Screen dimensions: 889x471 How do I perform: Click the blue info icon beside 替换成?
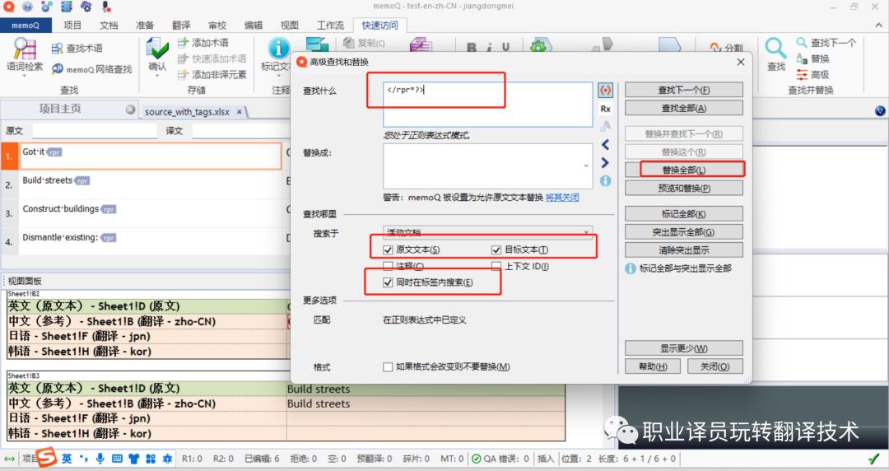[606, 181]
